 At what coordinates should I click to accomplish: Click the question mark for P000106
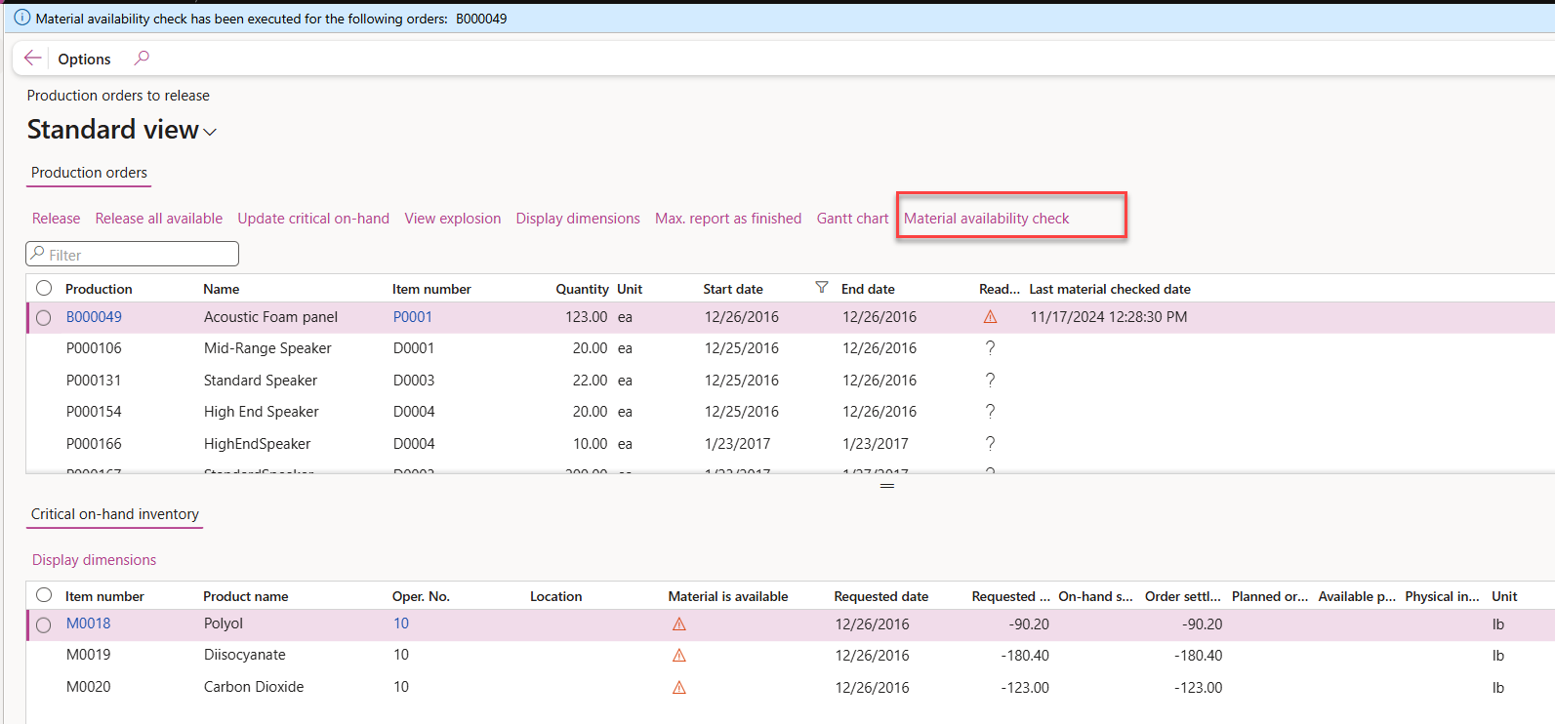tap(990, 348)
